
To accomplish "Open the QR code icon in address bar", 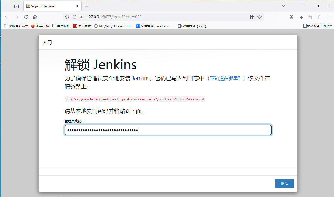I will (252, 17).
